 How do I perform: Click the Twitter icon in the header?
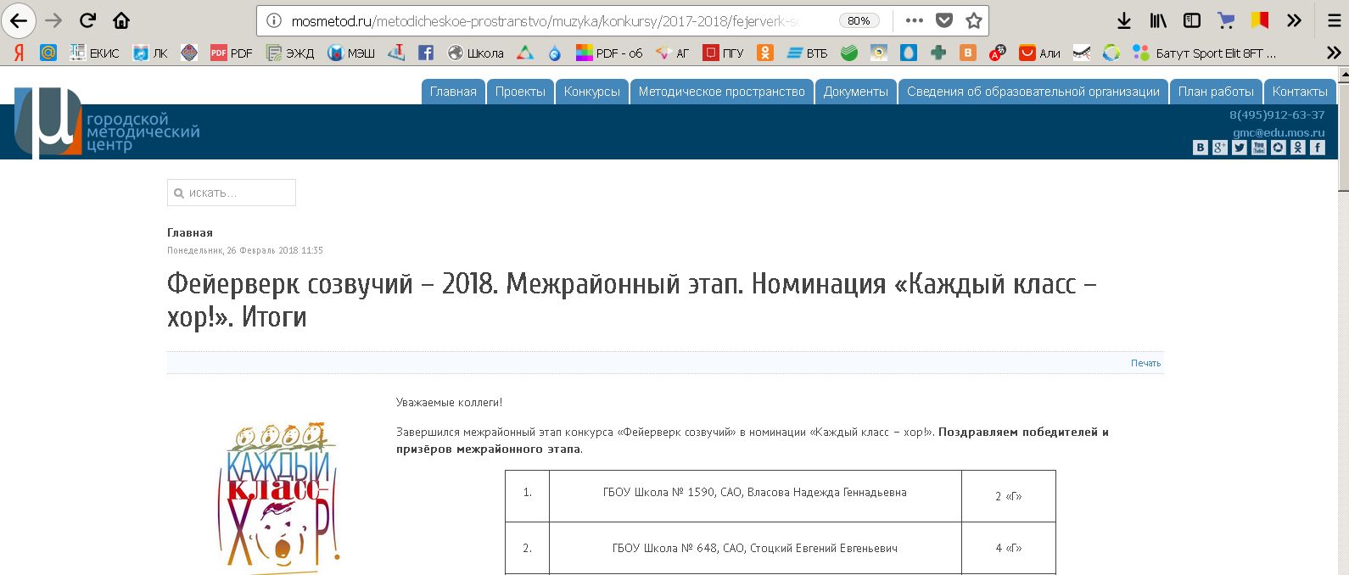point(1240,148)
